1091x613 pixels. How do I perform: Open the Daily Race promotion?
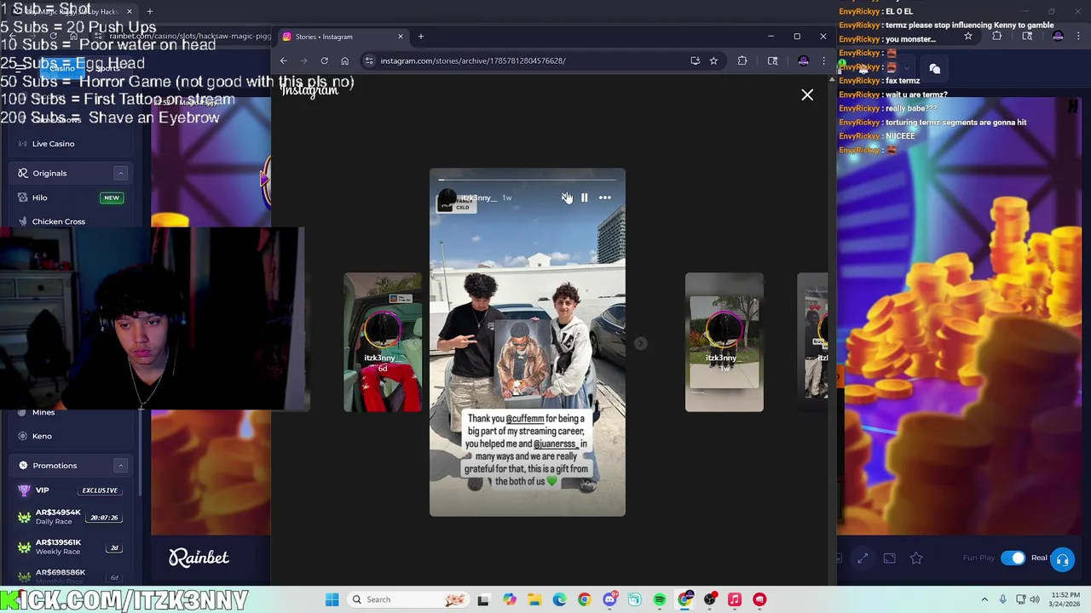point(70,517)
